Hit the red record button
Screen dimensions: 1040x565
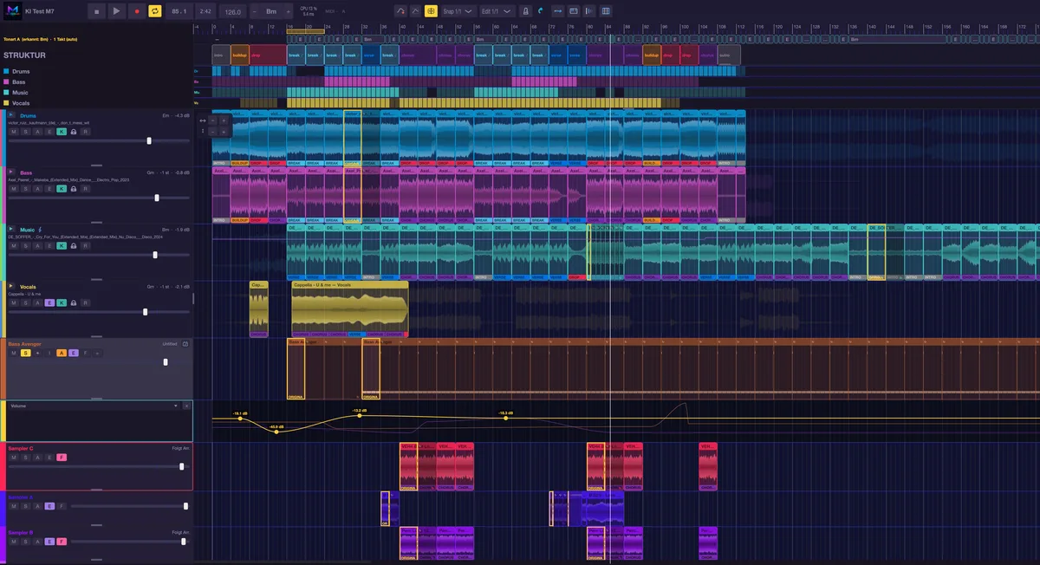(136, 11)
